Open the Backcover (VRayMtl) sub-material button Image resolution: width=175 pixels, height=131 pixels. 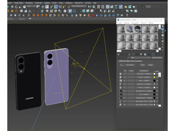144,84
